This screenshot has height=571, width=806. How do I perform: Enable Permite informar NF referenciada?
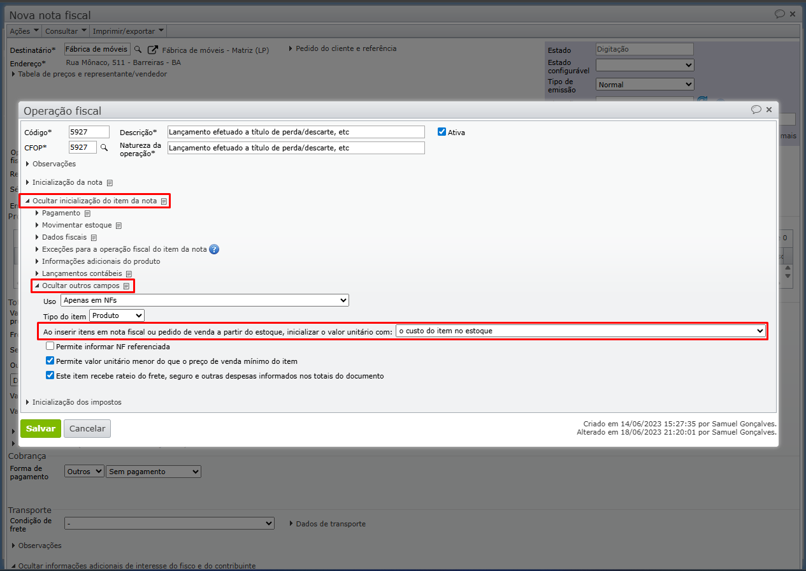point(50,347)
